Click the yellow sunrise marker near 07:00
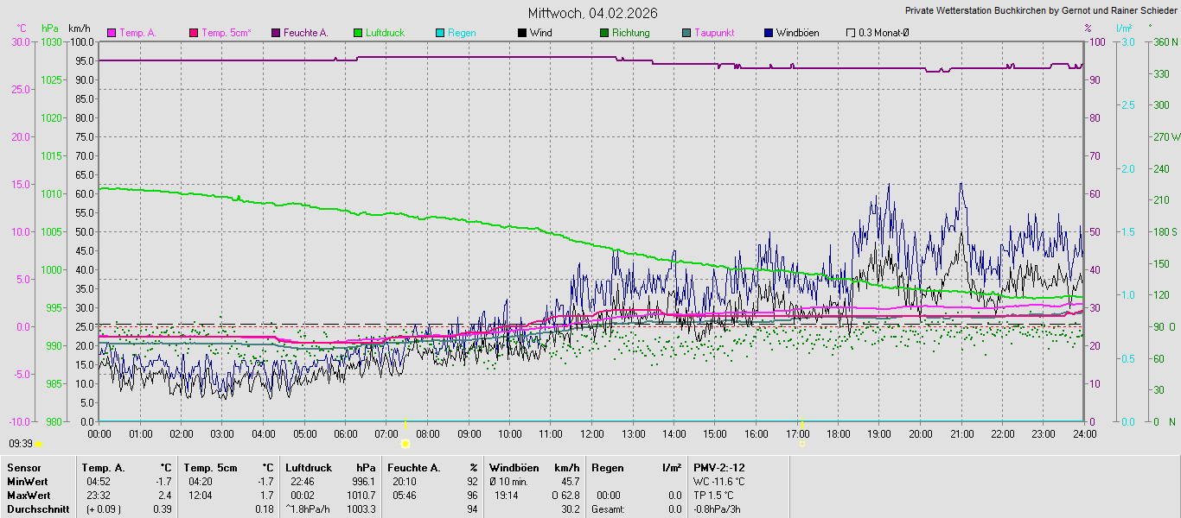 [x=405, y=443]
